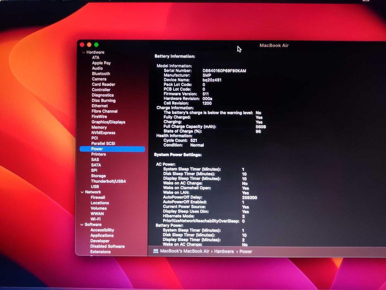Select Printers in the sidebar
The height and width of the screenshot is (290, 386).
tap(99, 155)
